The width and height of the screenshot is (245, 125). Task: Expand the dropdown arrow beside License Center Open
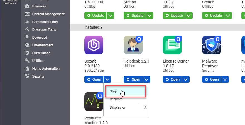(x=186, y=79)
